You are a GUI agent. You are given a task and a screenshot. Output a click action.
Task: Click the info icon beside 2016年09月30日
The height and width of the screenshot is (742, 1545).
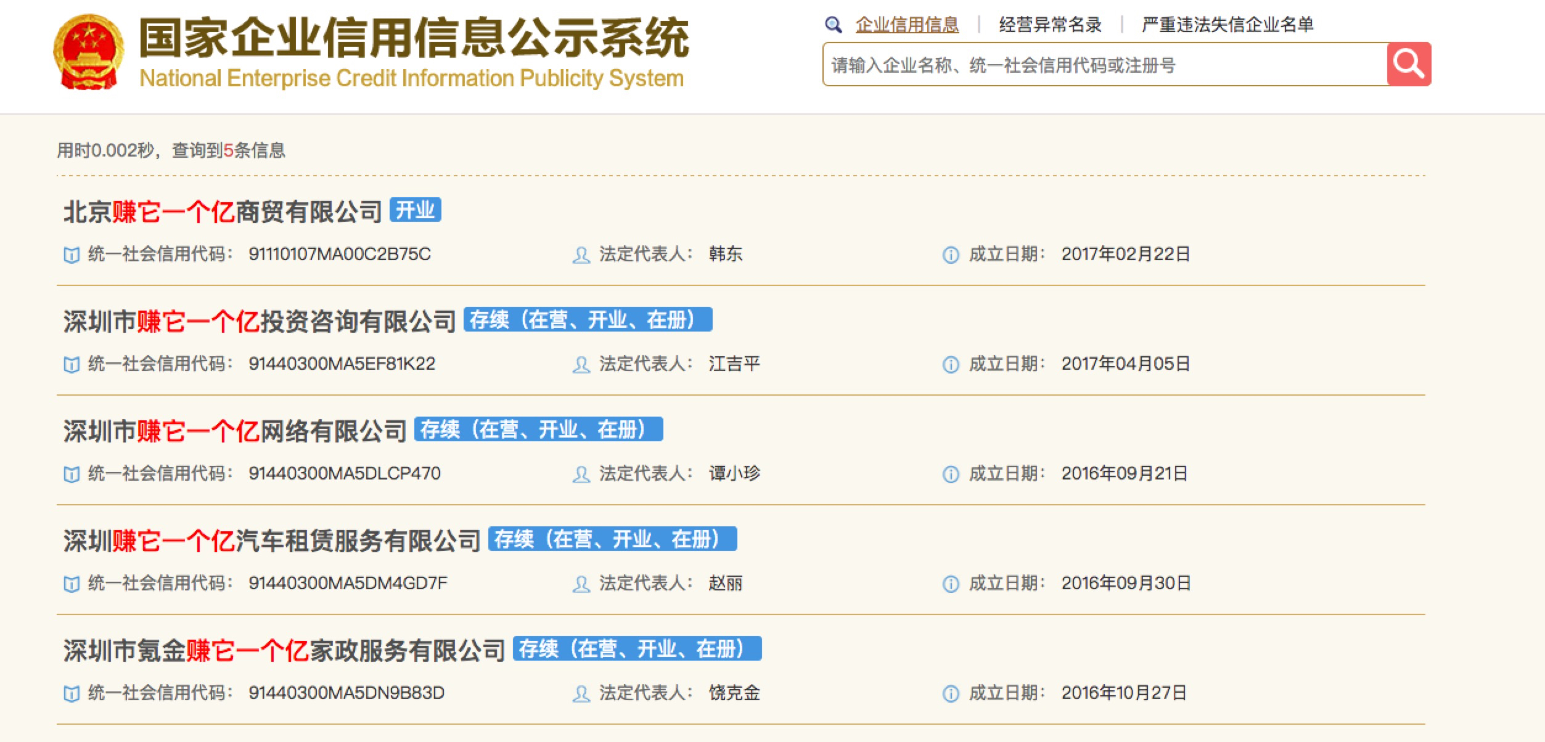[x=951, y=584]
